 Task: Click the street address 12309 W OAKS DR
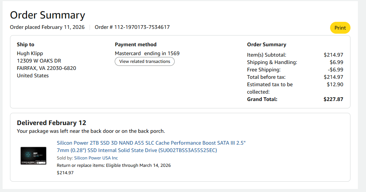[39, 61]
